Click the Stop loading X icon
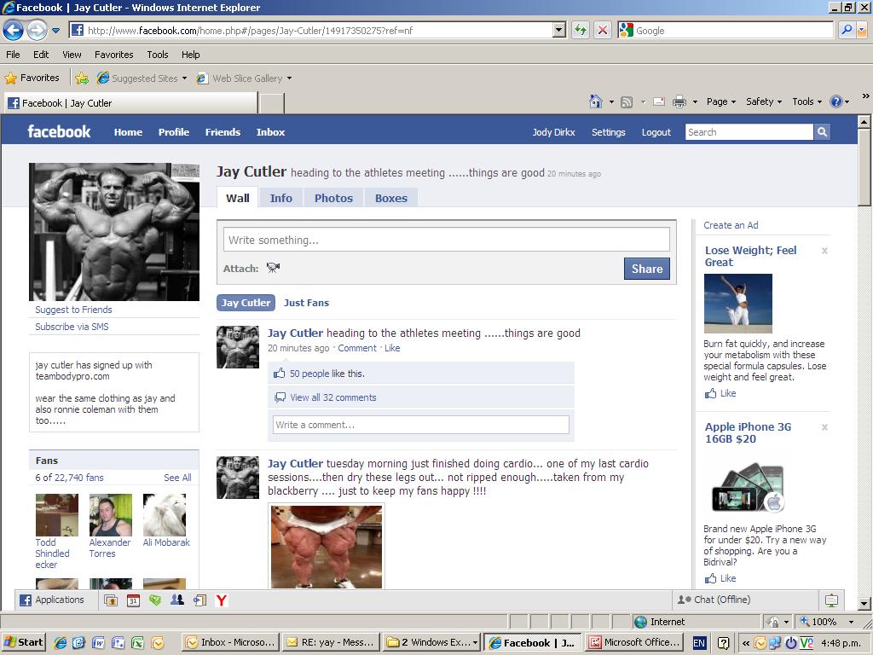This screenshot has height=655, width=873. [x=602, y=30]
